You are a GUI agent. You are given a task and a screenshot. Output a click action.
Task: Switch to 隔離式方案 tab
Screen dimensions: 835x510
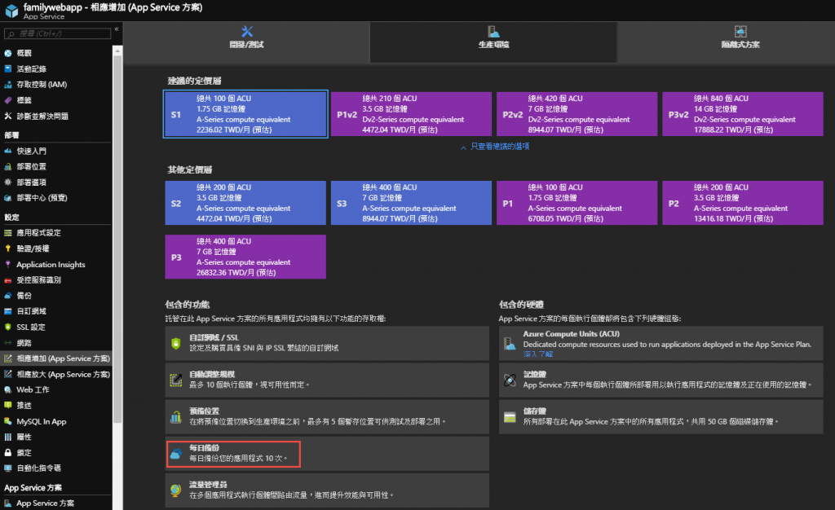click(740, 42)
